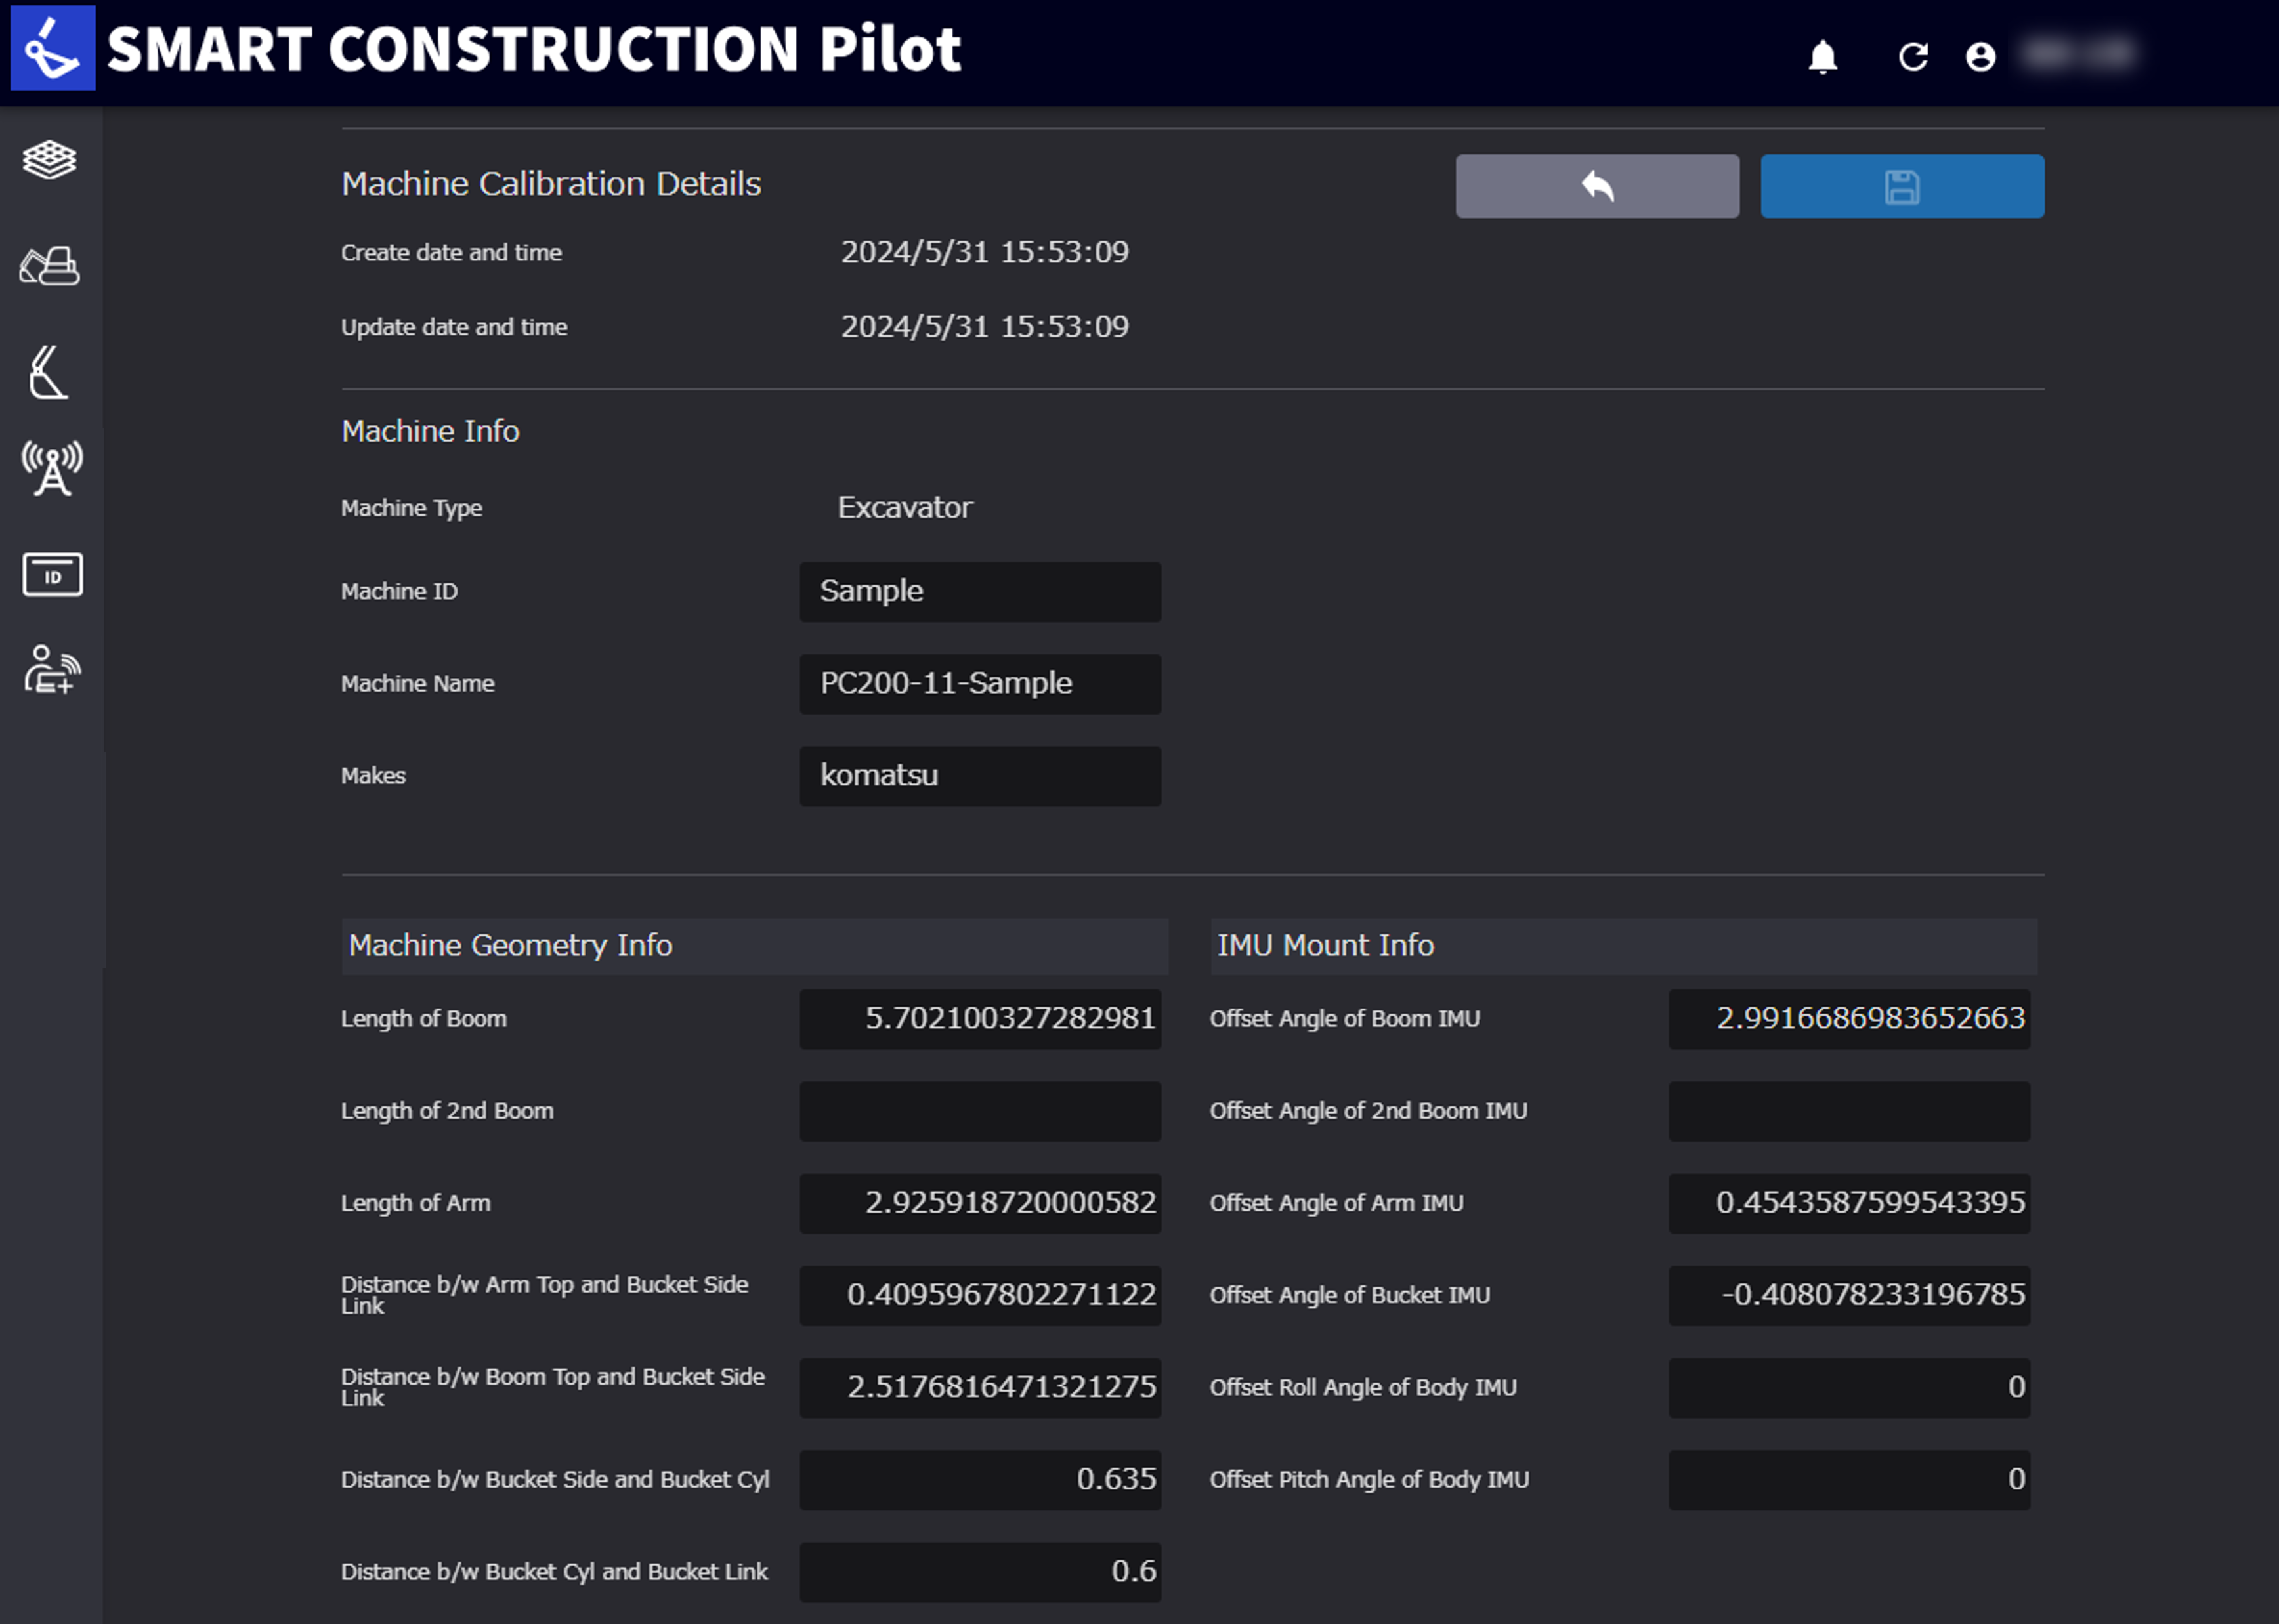Click the Makes label

[x=373, y=776]
